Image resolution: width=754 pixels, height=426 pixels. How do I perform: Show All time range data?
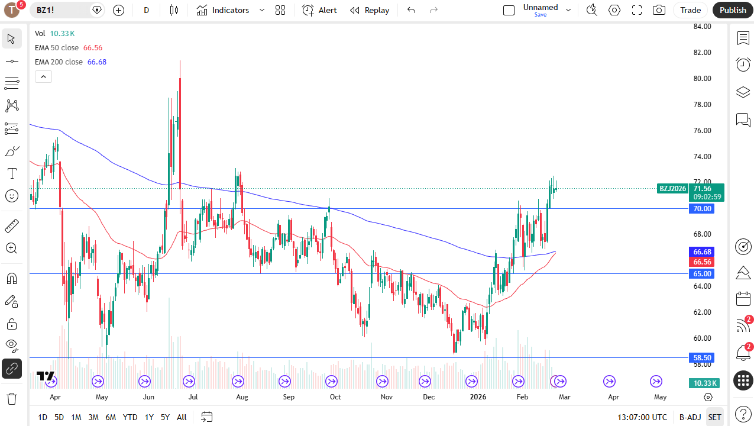tap(182, 417)
